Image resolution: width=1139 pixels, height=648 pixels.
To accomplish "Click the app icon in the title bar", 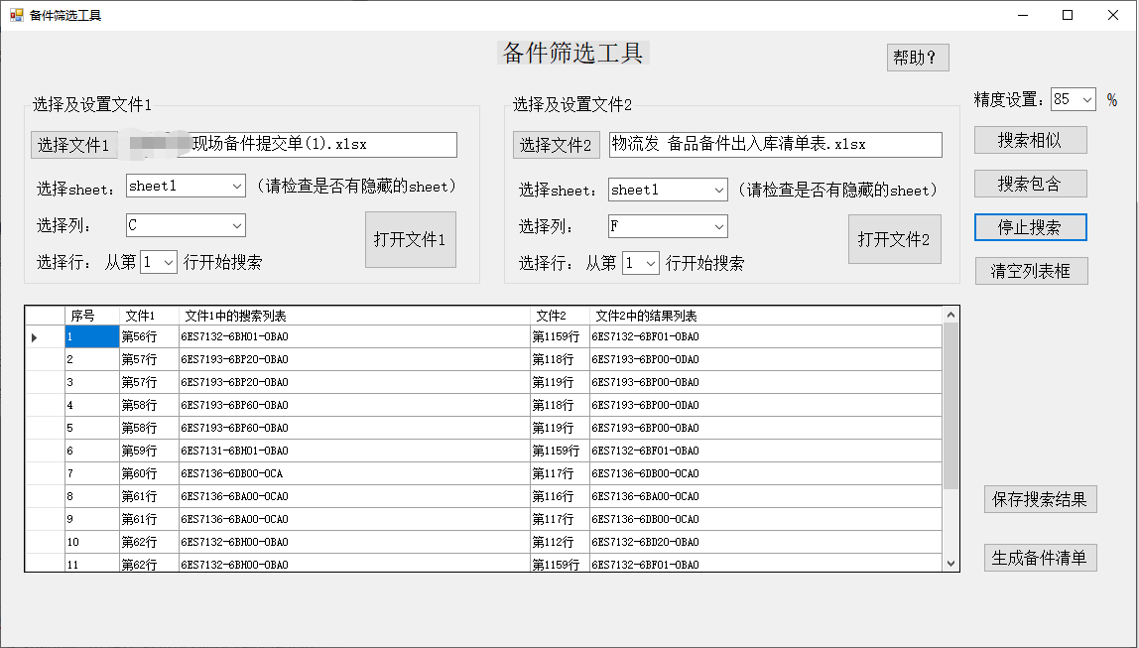I will point(17,15).
